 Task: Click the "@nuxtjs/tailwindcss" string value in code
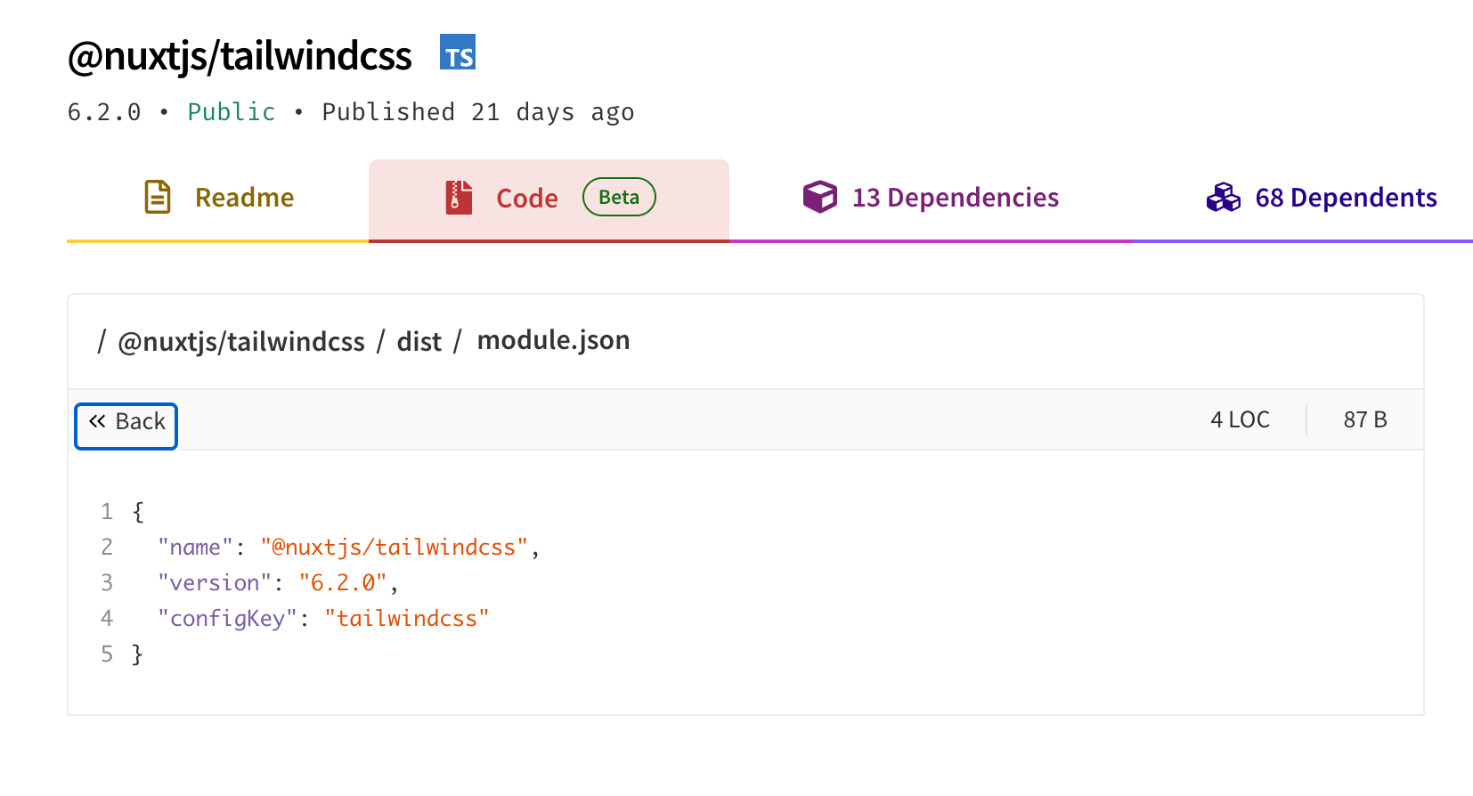point(394,547)
